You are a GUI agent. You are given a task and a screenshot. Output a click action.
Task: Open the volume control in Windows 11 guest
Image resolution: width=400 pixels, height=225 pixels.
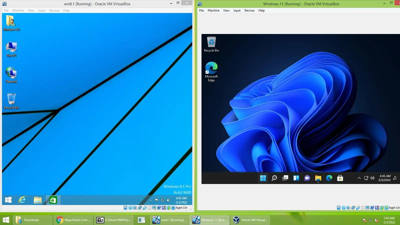tap(372, 178)
